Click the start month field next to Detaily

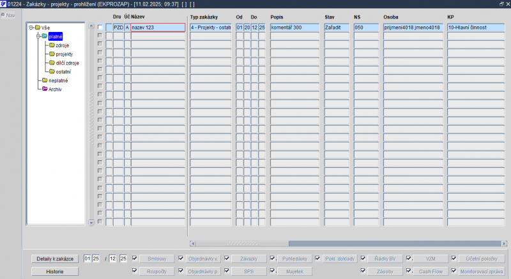(88, 259)
